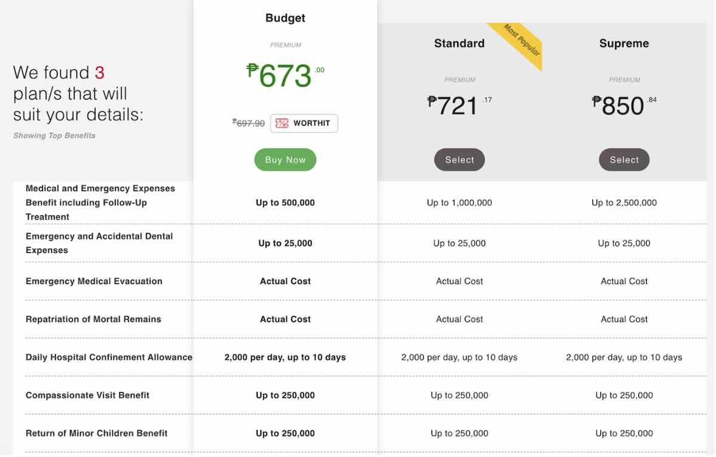Click the Buy Now button for Budget

tap(285, 160)
